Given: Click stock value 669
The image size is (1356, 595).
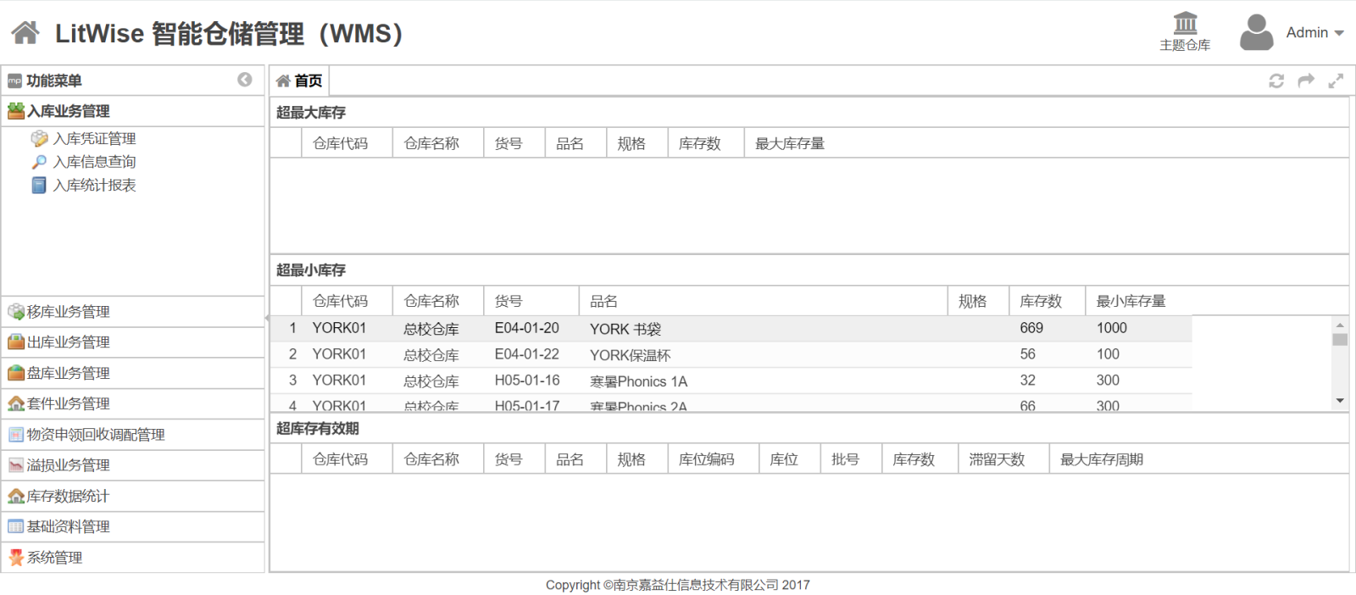Looking at the screenshot, I should point(1031,328).
